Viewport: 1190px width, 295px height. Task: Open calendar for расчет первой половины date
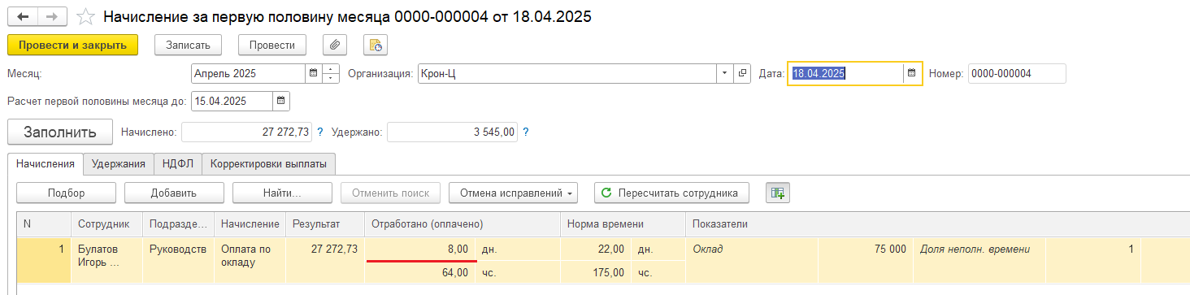[280, 102]
